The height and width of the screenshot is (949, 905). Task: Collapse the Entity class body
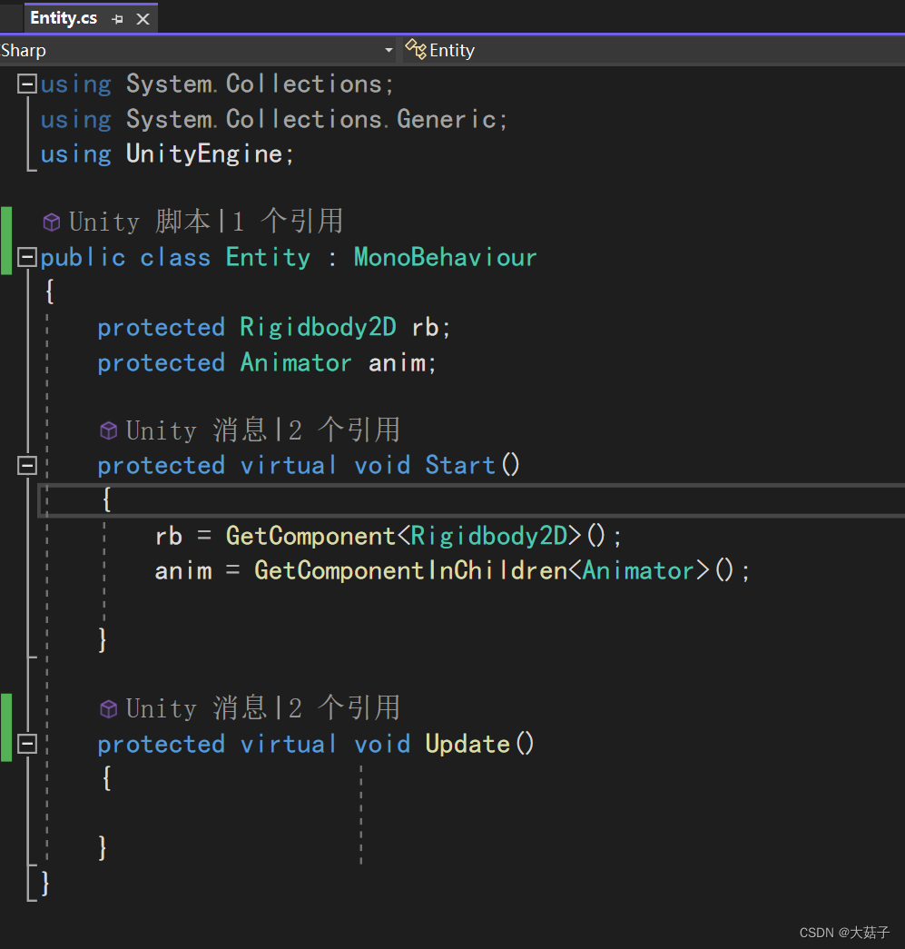pyautogui.click(x=27, y=257)
